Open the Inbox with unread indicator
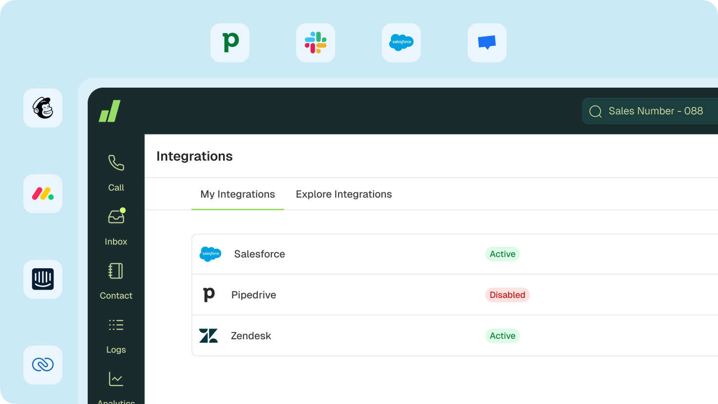The width and height of the screenshot is (718, 404). [115, 224]
